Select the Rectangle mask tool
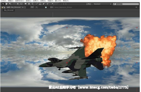This screenshot has width=141, height=92. coord(26,4)
